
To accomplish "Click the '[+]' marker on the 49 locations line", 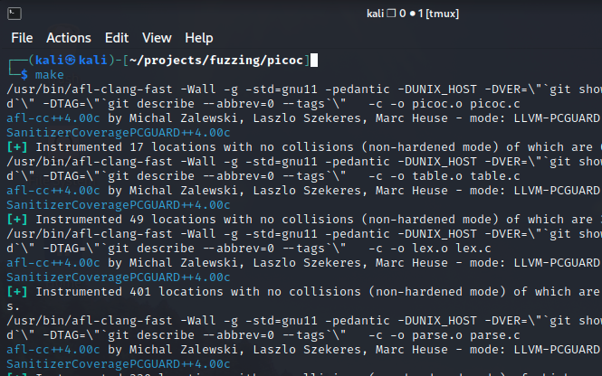I will pos(17,220).
